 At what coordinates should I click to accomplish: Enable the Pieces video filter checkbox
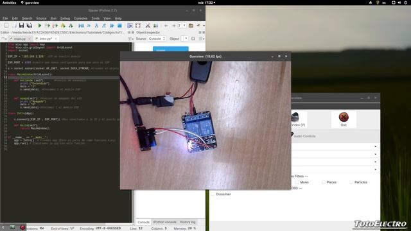point(324,182)
